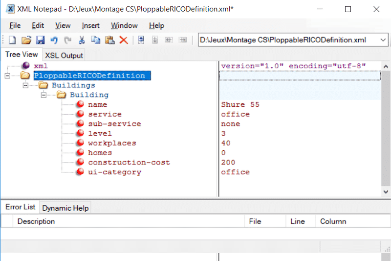The height and width of the screenshot is (261, 391).
Task: Click the Paste clipboard icon
Action: click(x=109, y=40)
